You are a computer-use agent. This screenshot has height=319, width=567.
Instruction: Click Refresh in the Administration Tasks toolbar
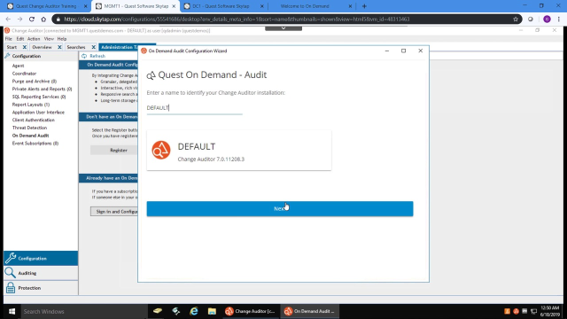tap(94, 56)
